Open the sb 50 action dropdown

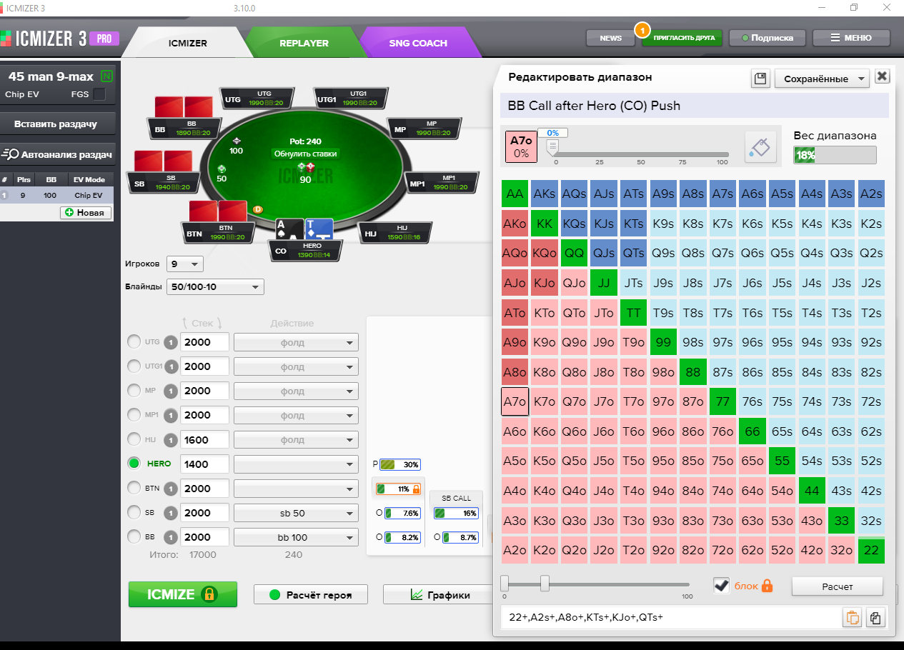tap(296, 513)
